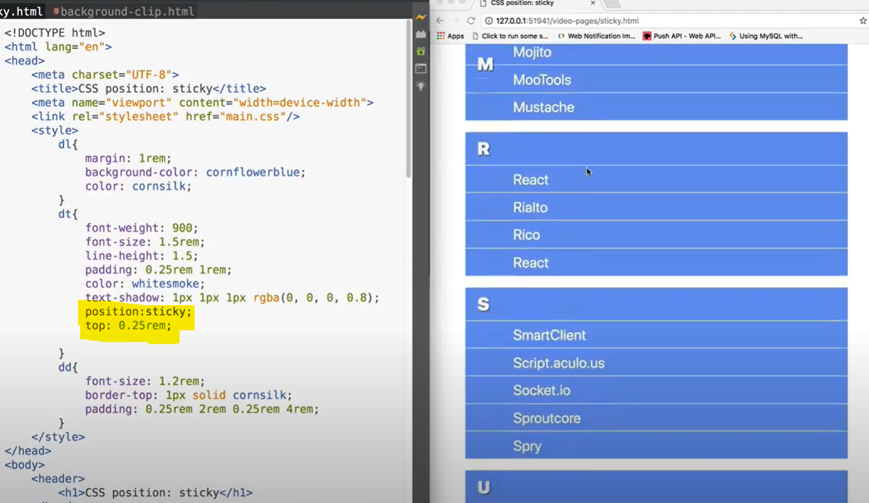Screen dimensions: 869x503
Task: Select the sticky.html editor tab
Action: (x=22, y=11)
